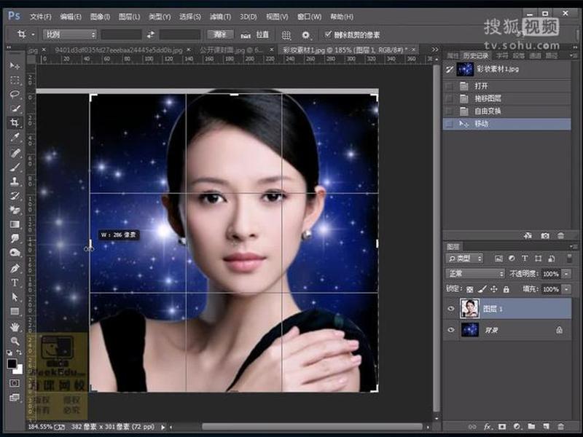Click the Straighten (拉直) tool
The image size is (583, 437).
click(x=254, y=35)
